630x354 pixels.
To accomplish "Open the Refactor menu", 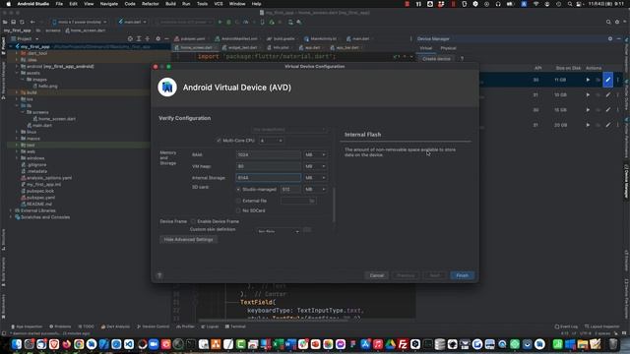I will pos(151,4).
